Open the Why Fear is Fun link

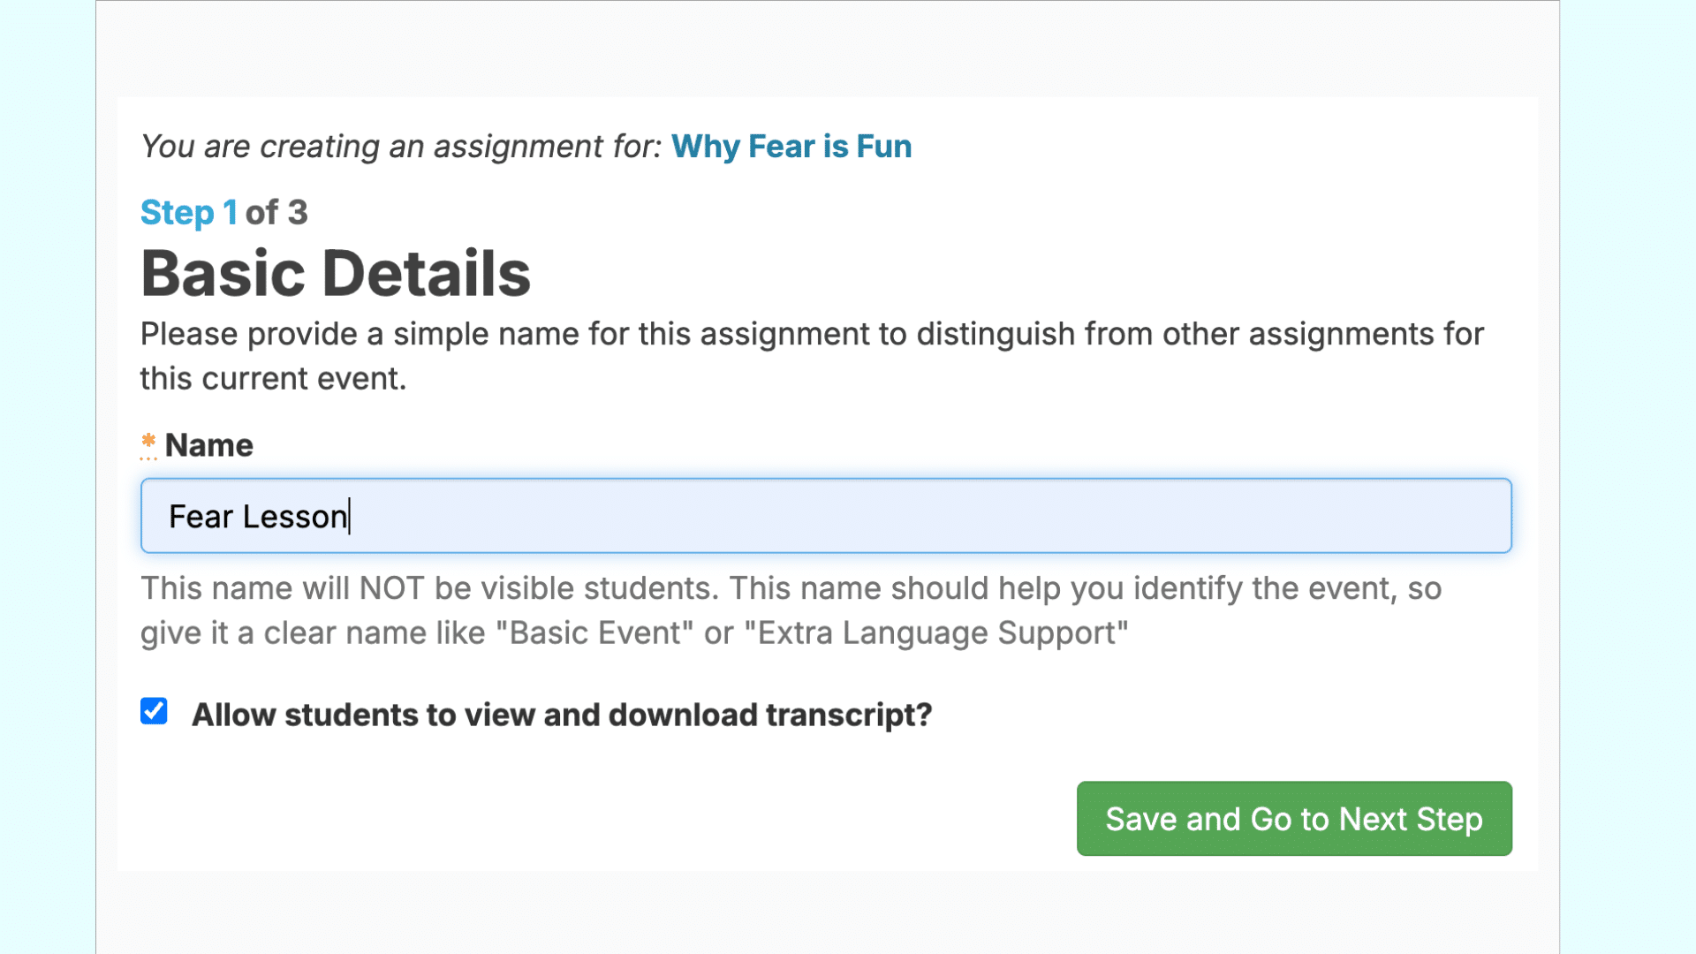[791, 147]
